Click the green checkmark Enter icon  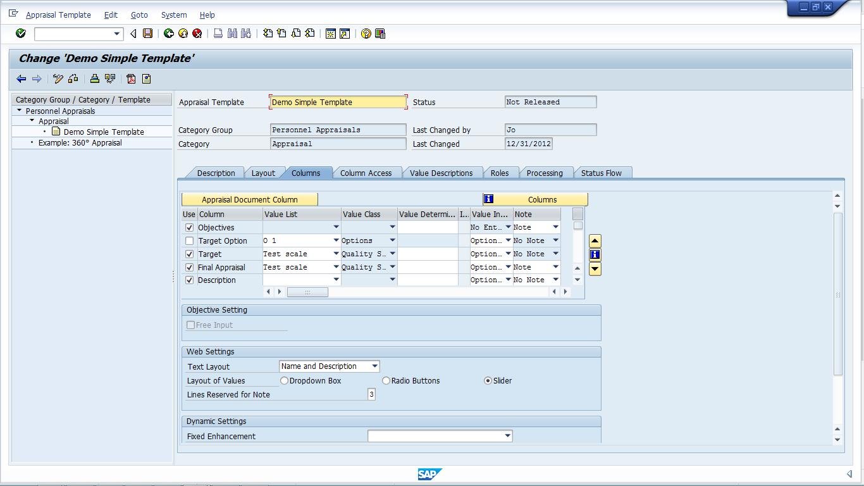[x=21, y=34]
